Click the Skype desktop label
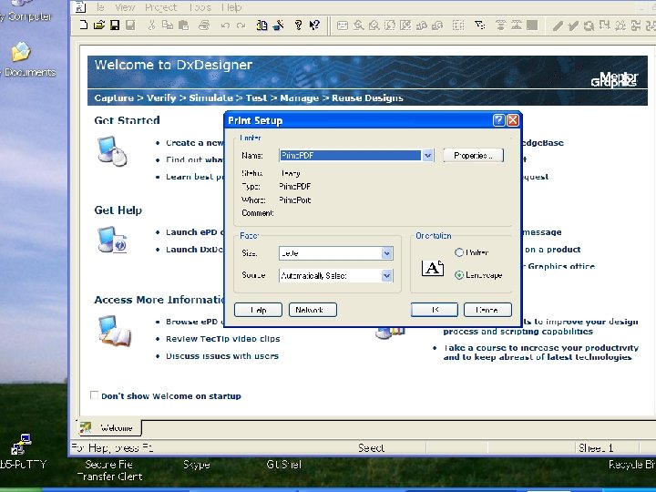Screen dimensions: 656x492 [x=197, y=465]
